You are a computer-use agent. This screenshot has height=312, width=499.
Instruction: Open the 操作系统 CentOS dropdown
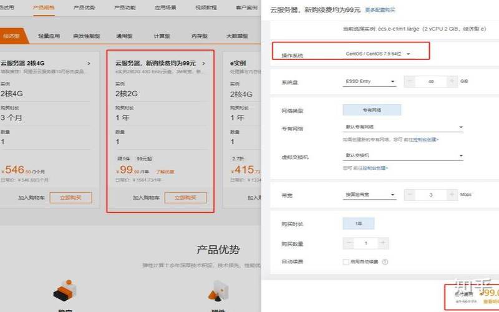(x=378, y=54)
